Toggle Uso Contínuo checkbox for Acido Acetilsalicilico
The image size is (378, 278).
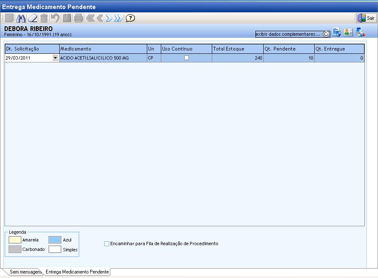click(x=186, y=58)
